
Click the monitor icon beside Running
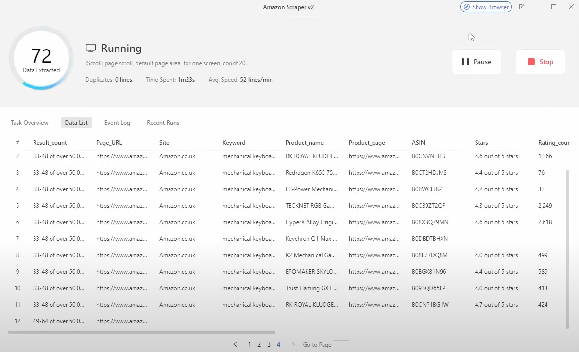click(91, 49)
